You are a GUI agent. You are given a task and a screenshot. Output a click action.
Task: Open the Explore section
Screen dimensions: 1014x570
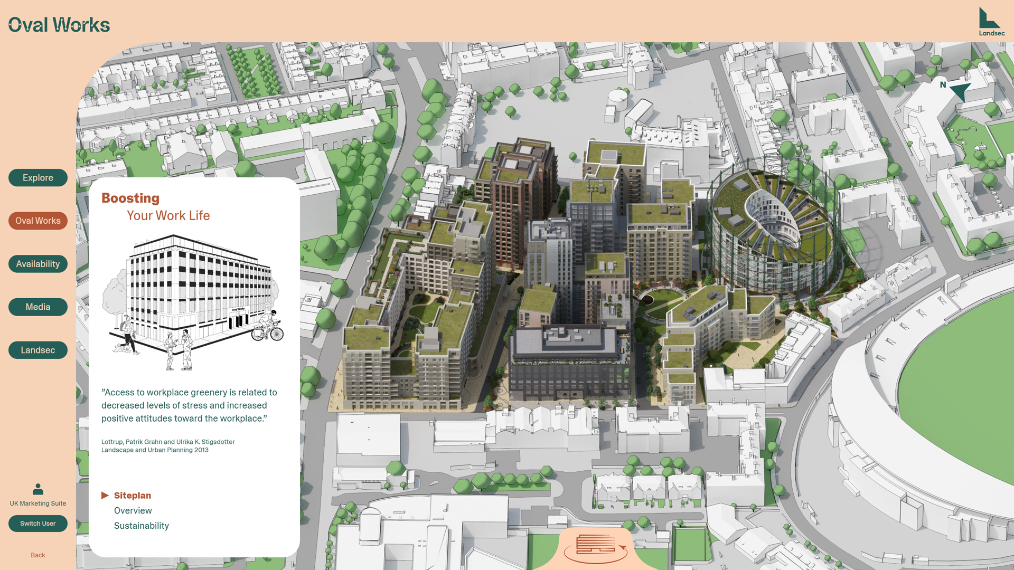pos(38,178)
